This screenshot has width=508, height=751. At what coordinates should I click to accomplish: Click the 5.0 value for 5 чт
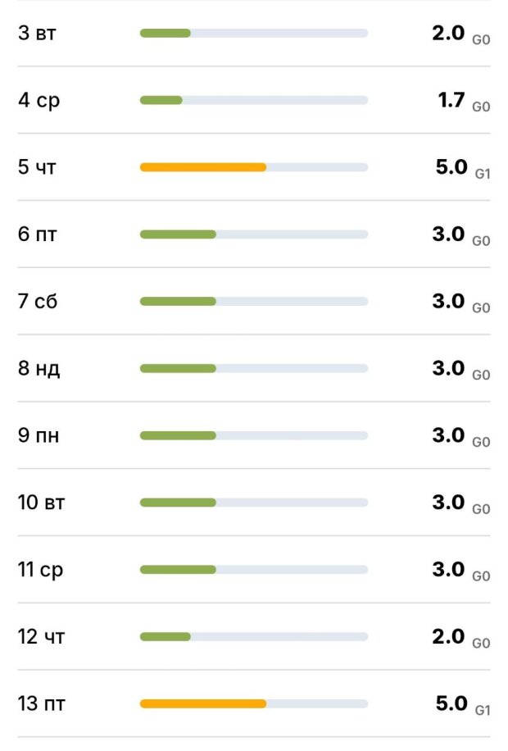[x=451, y=167]
